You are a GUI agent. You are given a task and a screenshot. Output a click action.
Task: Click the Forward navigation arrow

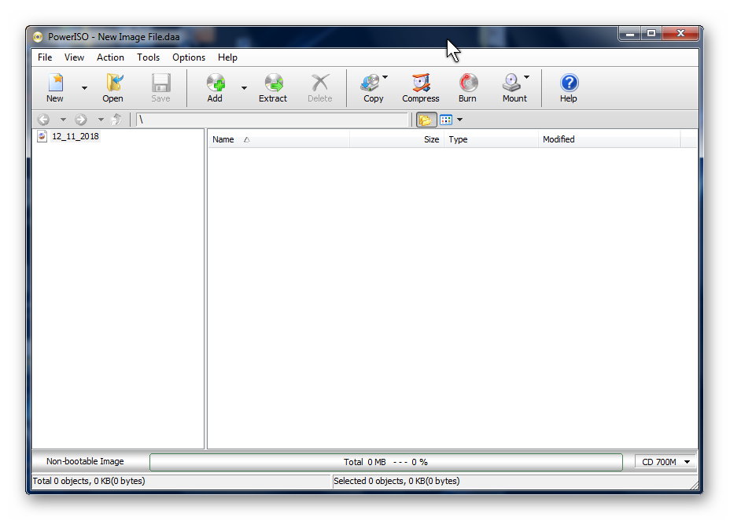81,120
